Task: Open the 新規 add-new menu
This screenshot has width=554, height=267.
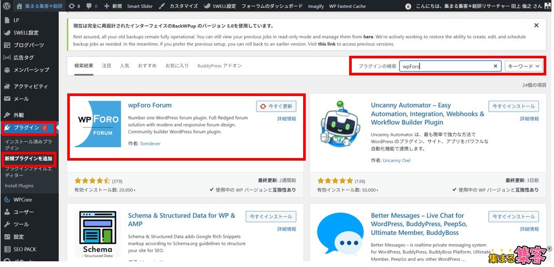Action: click(113, 6)
